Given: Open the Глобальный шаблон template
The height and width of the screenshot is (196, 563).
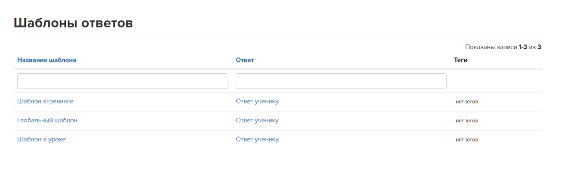Looking at the screenshot, I should tap(47, 121).
